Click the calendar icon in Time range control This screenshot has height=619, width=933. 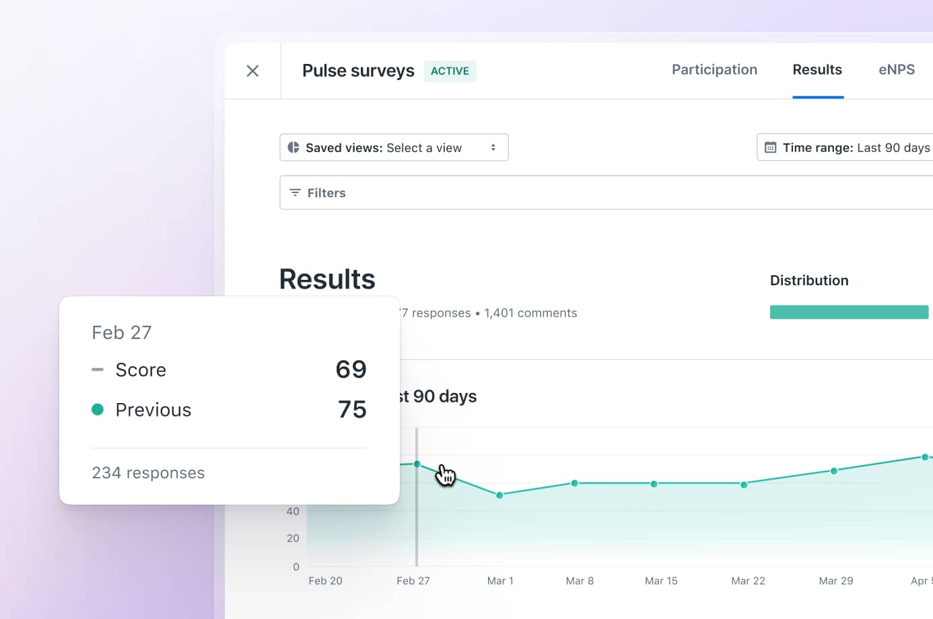pos(771,147)
